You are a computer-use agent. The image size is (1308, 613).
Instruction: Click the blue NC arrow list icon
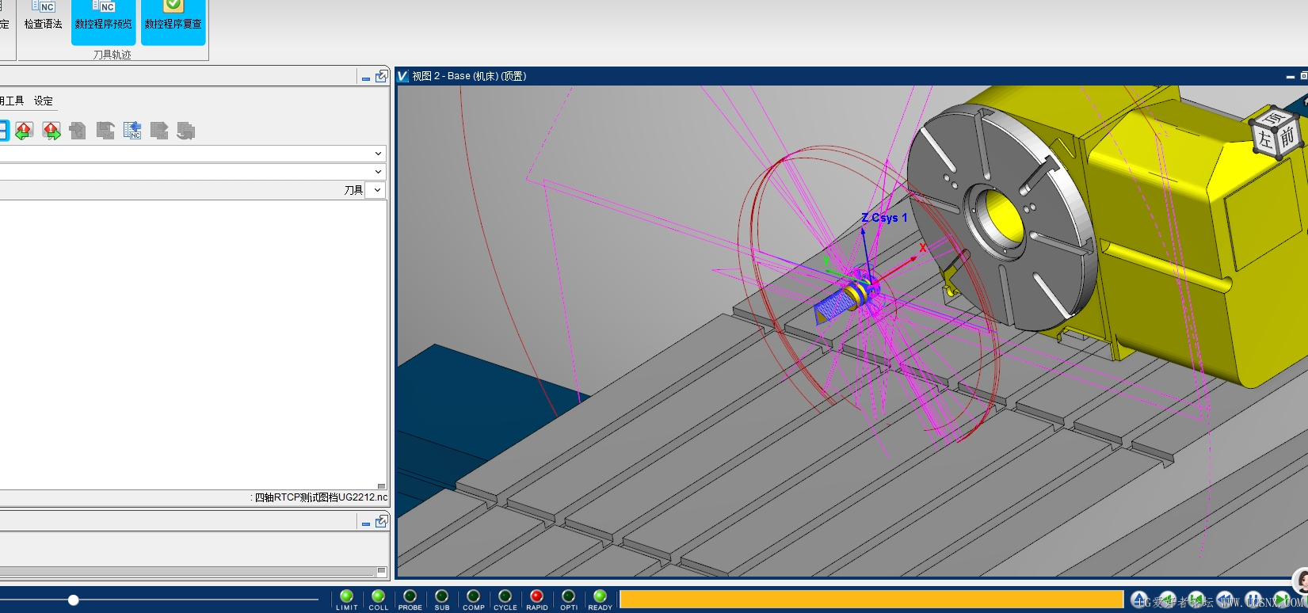tap(132, 131)
